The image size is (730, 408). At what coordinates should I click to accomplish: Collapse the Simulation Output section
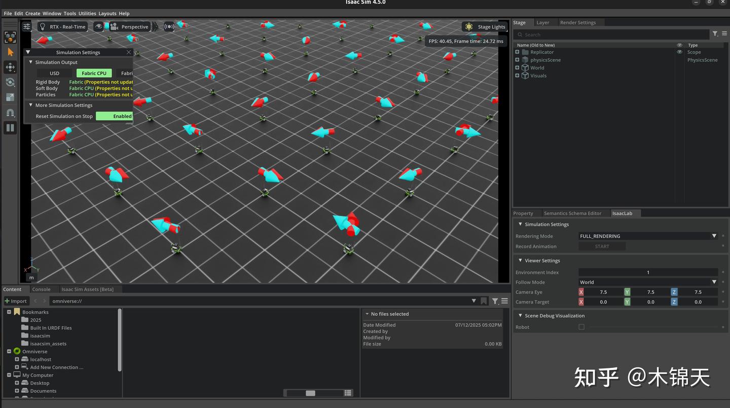[30, 62]
